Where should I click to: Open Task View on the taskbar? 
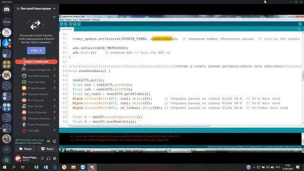point(23,167)
